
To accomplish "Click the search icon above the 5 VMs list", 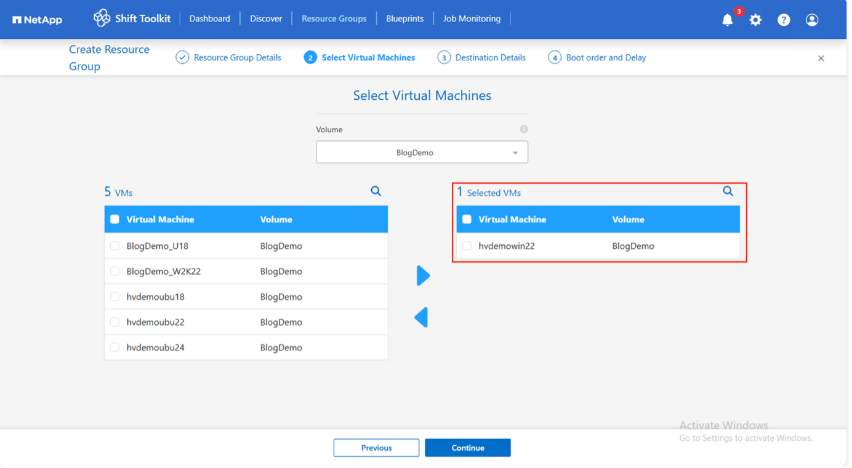I will [x=376, y=192].
